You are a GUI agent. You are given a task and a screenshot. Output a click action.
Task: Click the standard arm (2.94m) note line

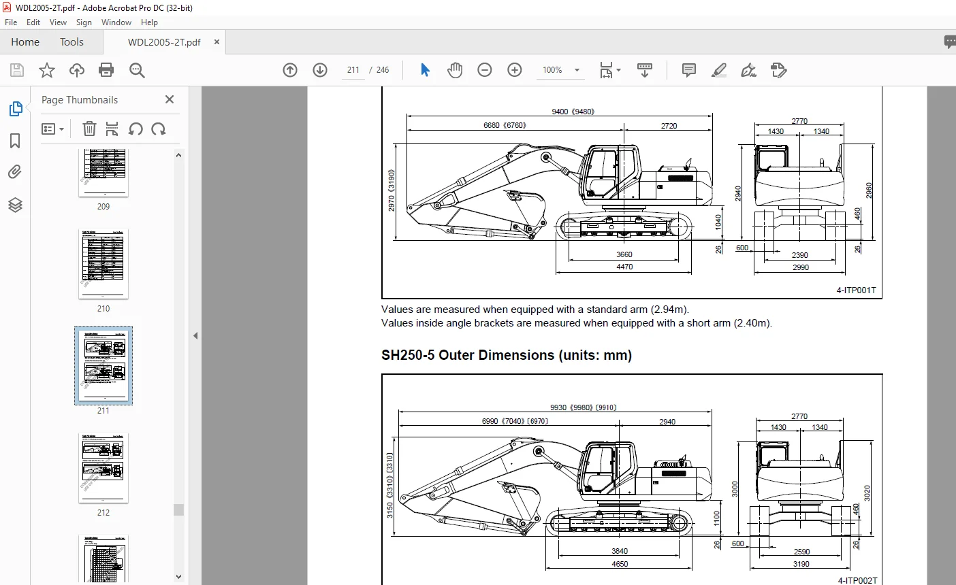pos(535,310)
